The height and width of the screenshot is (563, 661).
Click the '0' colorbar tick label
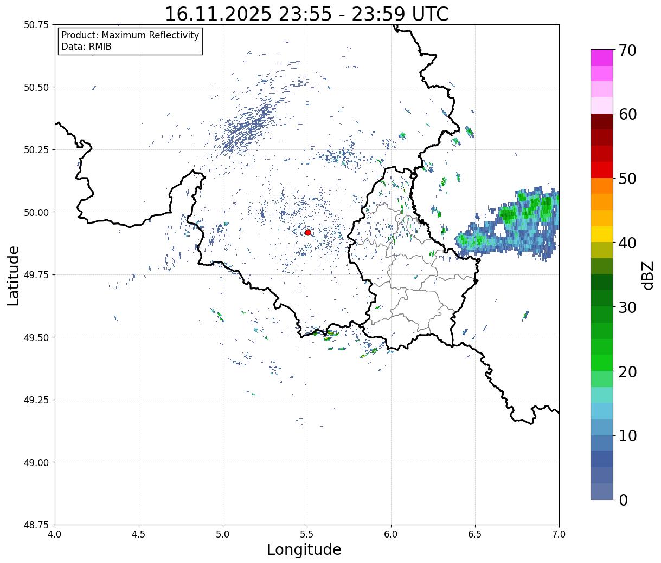(623, 500)
